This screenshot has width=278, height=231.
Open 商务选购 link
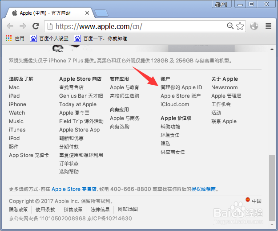(x=120, y=127)
